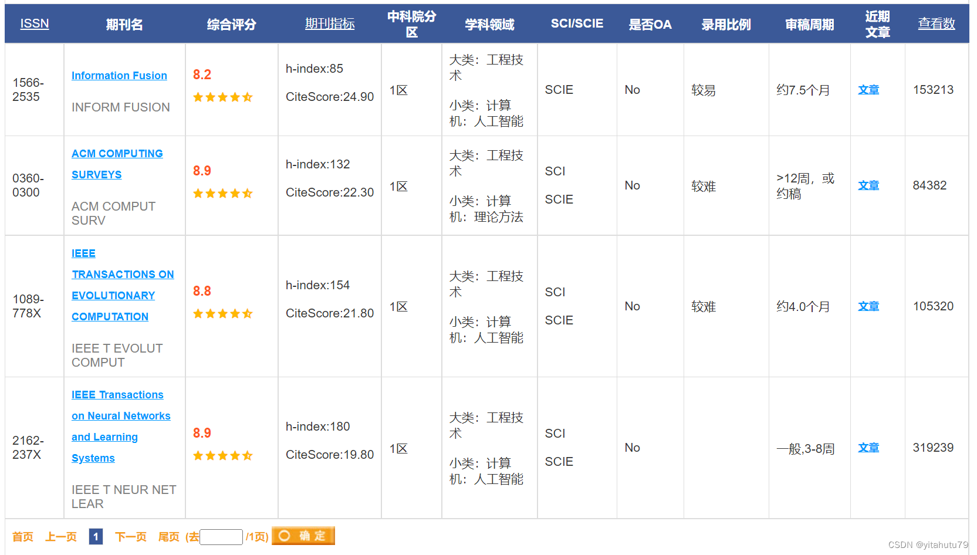Click the SCI/SCIE column header

point(577,23)
